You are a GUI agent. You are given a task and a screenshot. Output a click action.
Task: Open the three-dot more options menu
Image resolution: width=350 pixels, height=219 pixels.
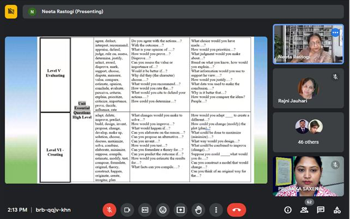pyautogui.click(x=216, y=209)
